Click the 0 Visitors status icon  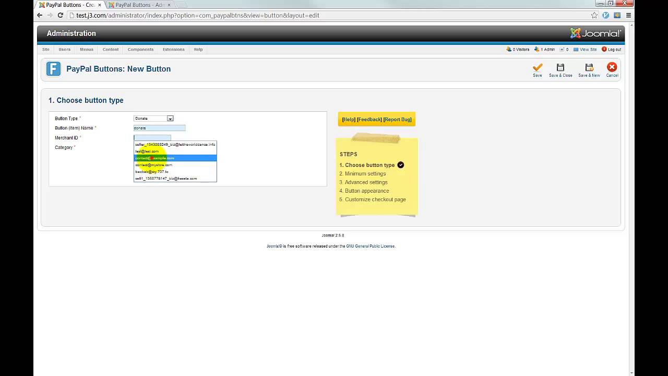[509, 49]
